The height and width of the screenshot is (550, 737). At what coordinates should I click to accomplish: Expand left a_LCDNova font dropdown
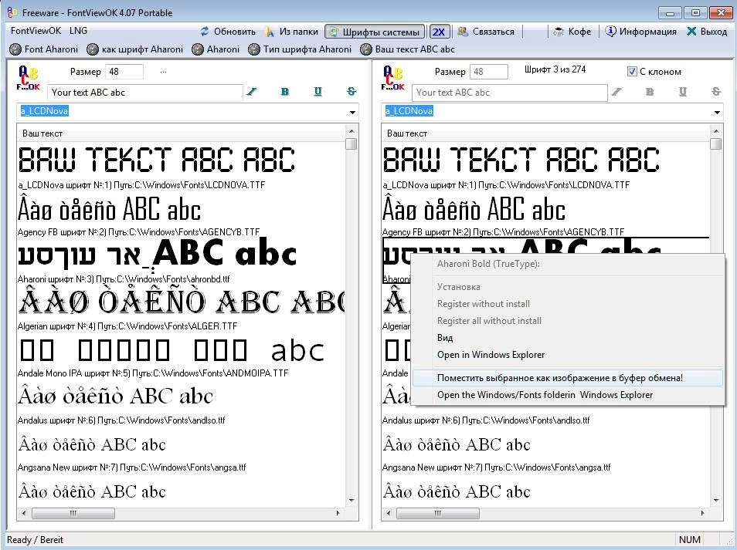coord(352,112)
